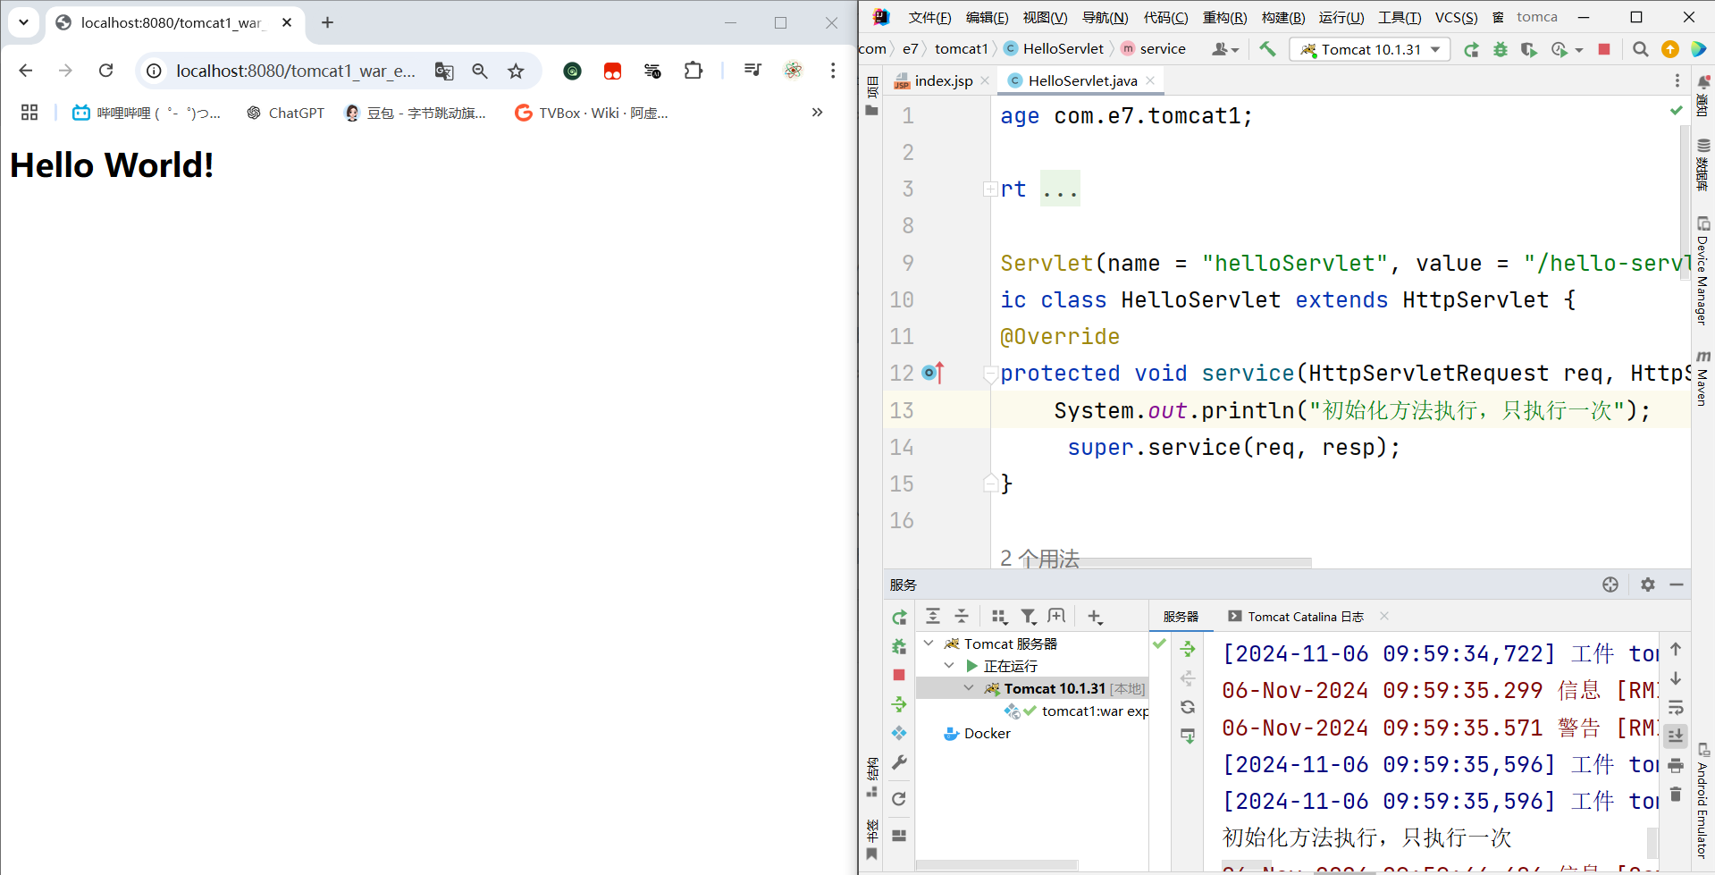Click the orange IDE update arrow icon
Image resolution: width=1715 pixels, height=875 pixels.
[1669, 49]
